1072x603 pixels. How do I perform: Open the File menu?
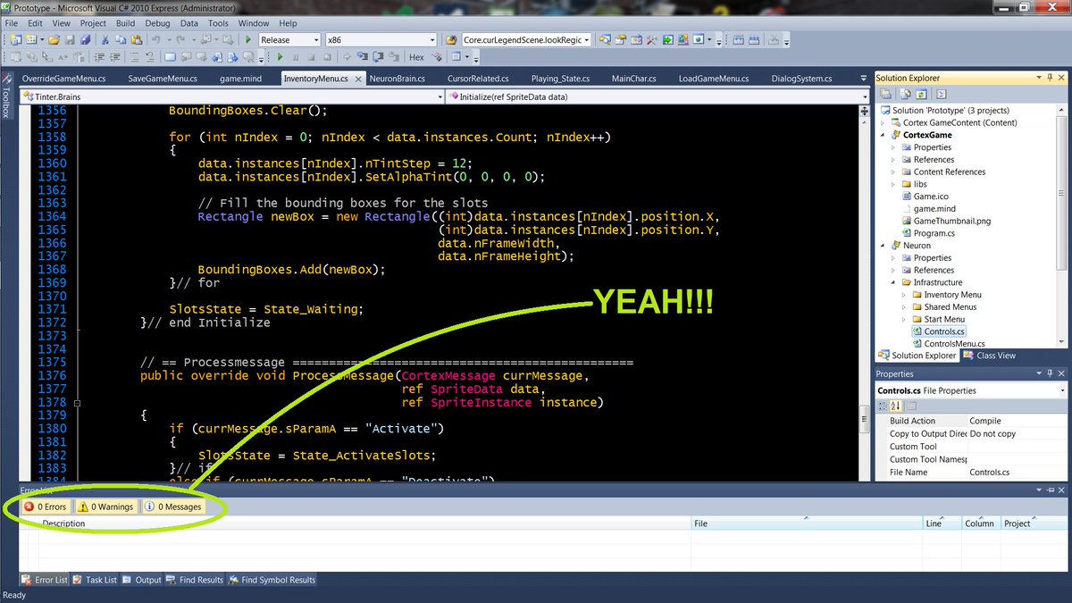pos(11,23)
